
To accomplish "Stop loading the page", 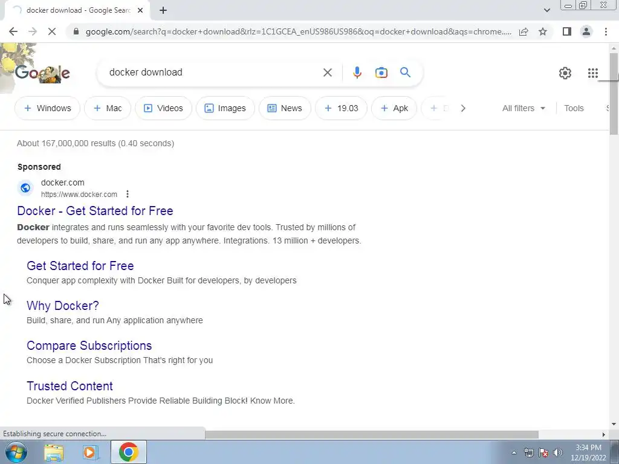I will click(x=52, y=31).
